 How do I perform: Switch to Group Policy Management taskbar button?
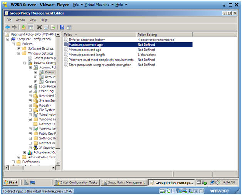tap(124, 183)
